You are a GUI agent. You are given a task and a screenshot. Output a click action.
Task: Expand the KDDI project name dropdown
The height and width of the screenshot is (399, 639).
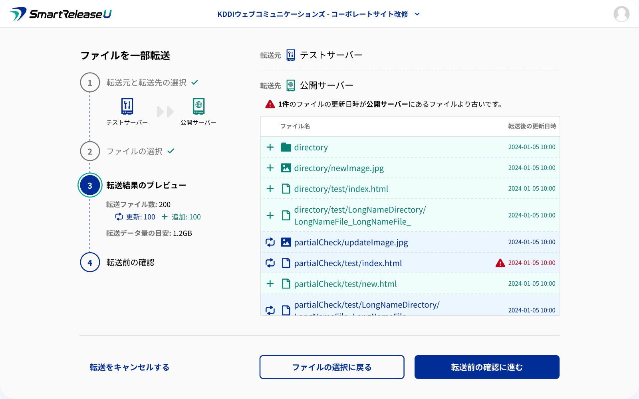coord(312,14)
